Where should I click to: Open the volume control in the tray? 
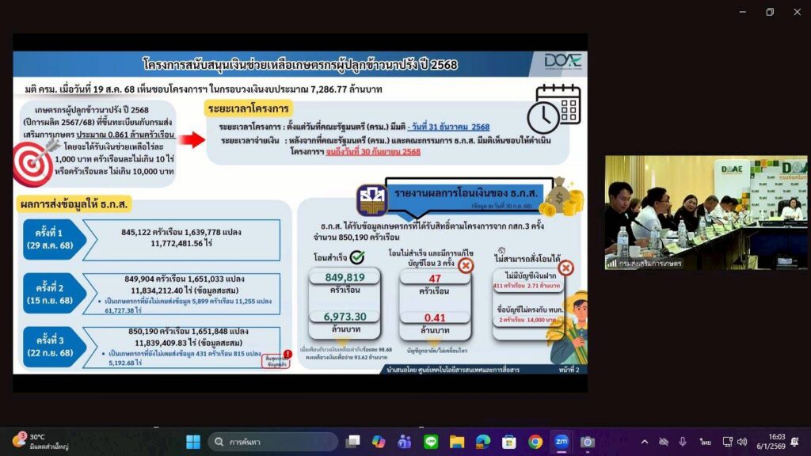[x=742, y=441]
